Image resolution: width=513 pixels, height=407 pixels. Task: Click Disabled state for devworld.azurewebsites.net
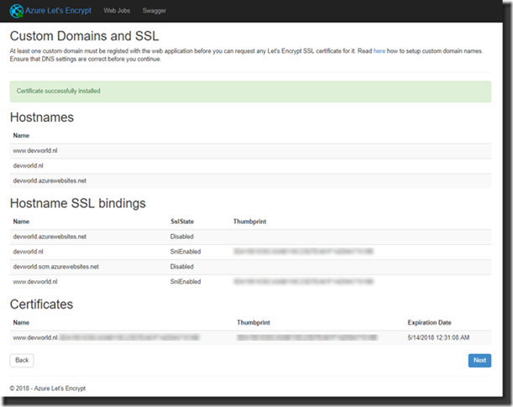coord(182,237)
